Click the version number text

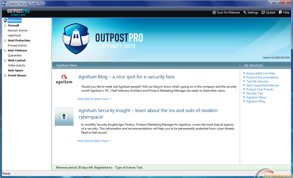click(x=276, y=58)
